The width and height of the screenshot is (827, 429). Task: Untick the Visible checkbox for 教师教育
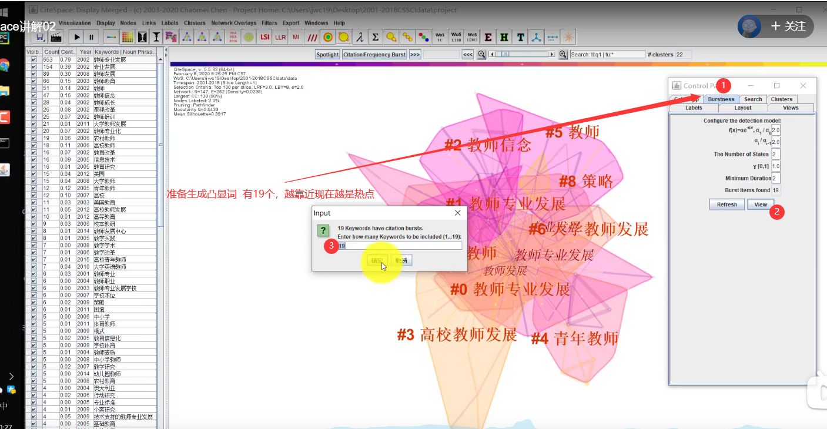[x=34, y=81]
